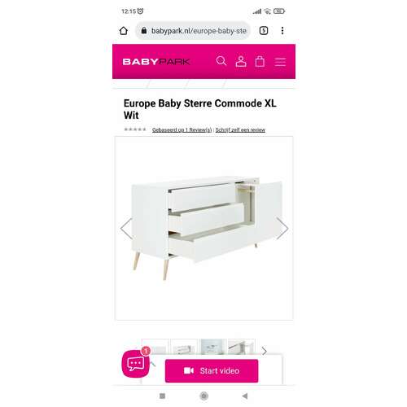Open the Babypark search icon
The image size is (407, 407).
coord(221,61)
